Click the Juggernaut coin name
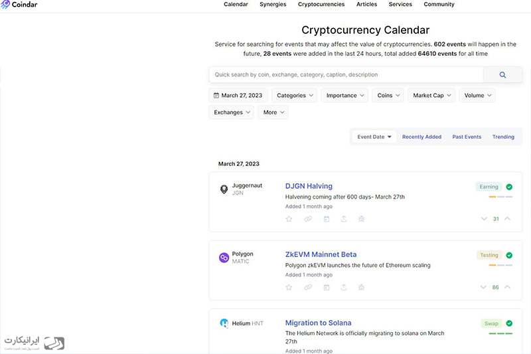 coord(247,186)
